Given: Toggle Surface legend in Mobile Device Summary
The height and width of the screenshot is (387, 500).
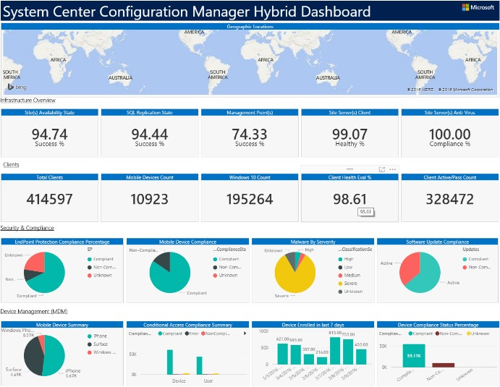Looking at the screenshot, I should 98,344.
